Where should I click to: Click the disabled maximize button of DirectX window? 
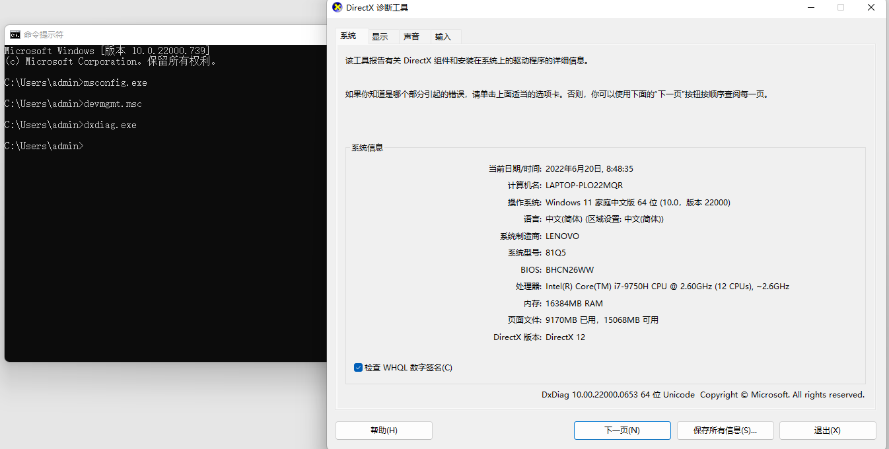click(841, 7)
